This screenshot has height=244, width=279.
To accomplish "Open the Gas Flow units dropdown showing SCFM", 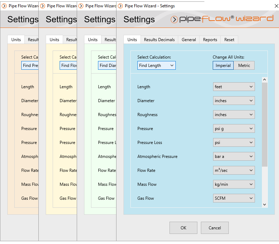I will [x=234, y=198].
